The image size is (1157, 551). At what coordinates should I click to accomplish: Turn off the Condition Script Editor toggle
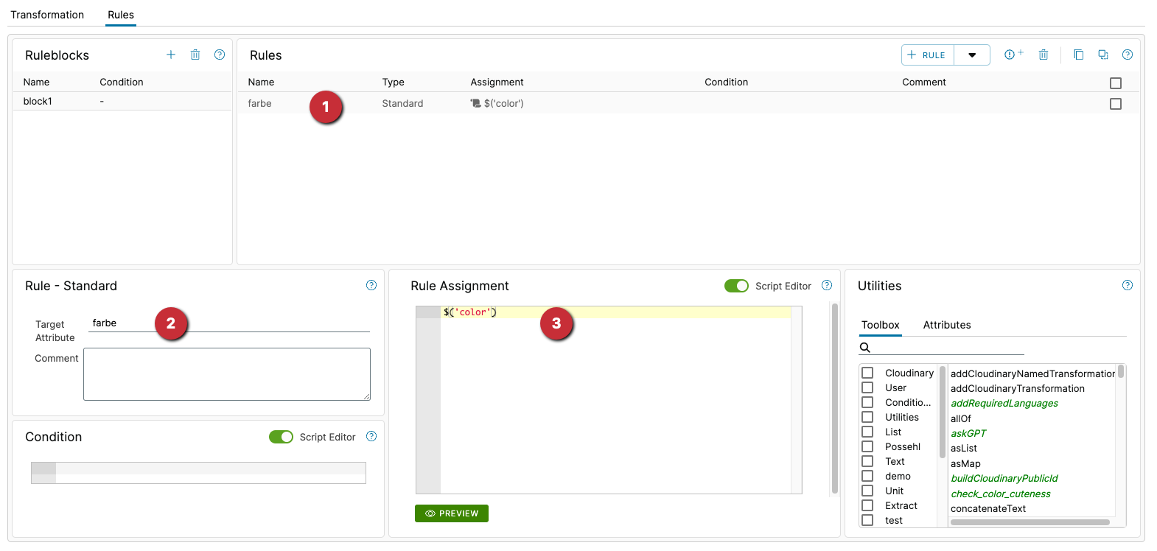click(281, 437)
